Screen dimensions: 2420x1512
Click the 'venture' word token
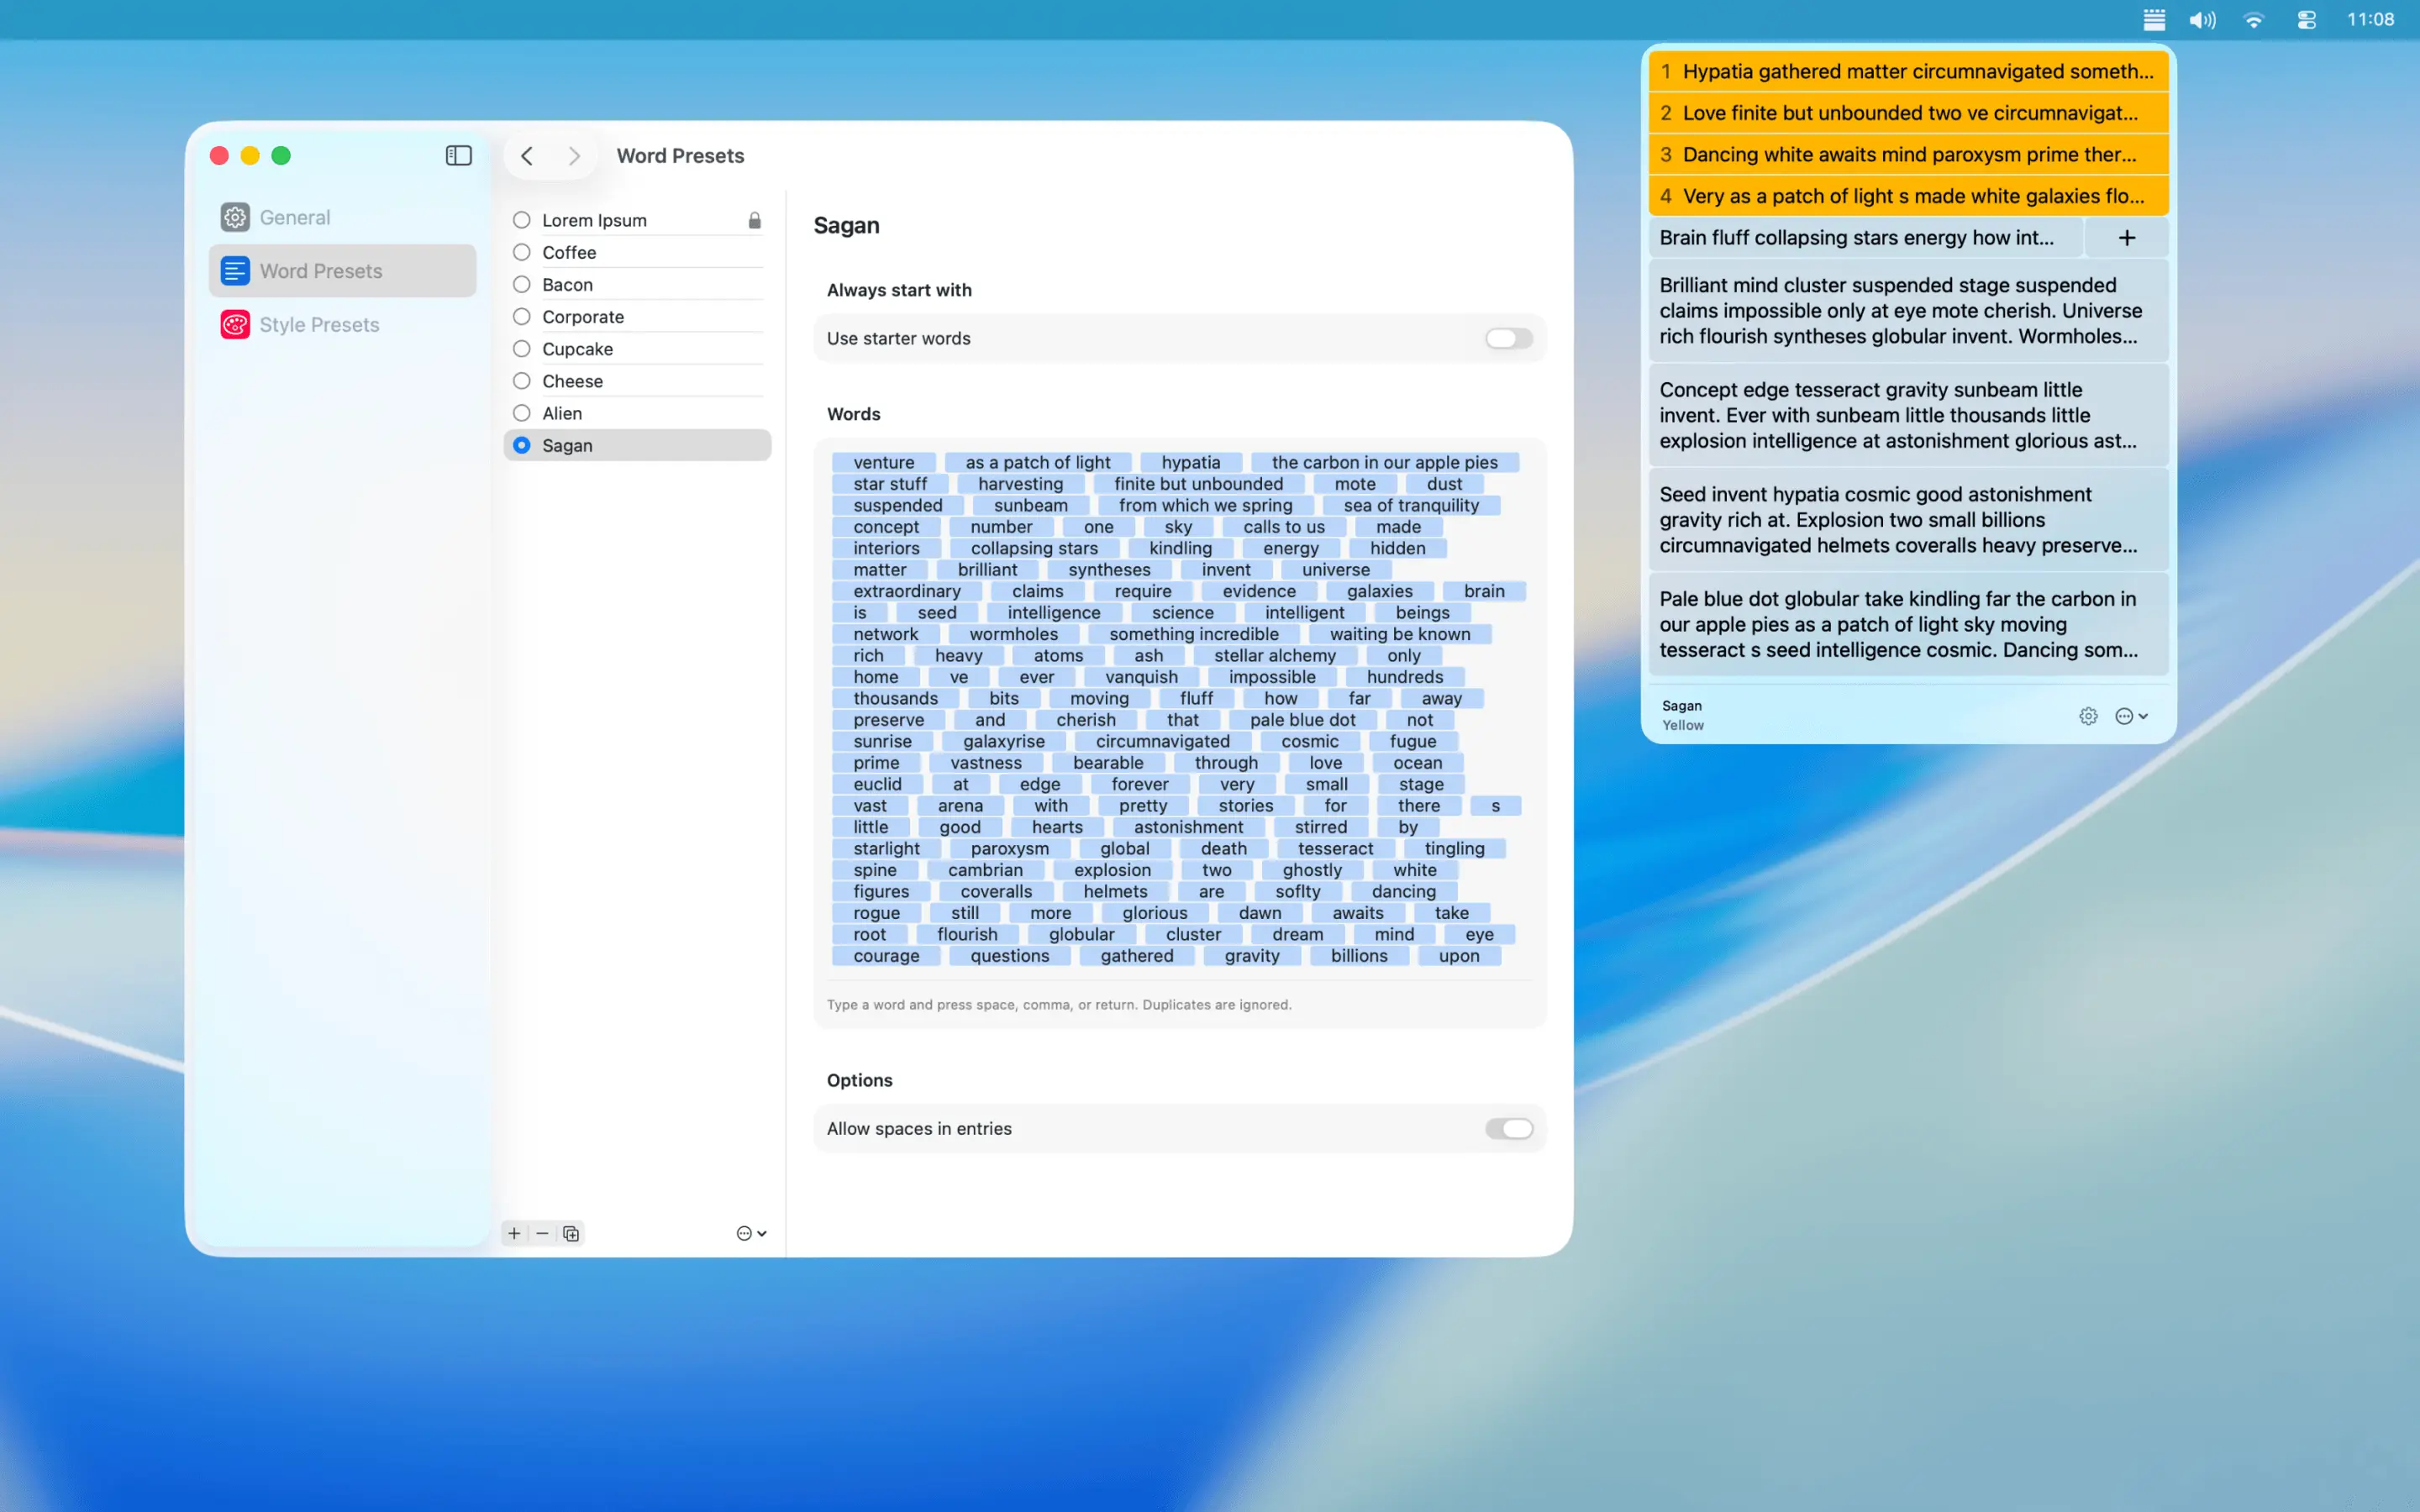pyautogui.click(x=884, y=462)
